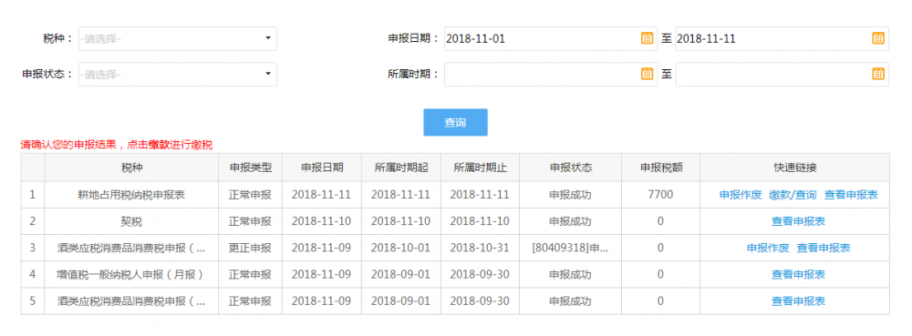
Task: Open 查看申报表 for 增值税一般纳税人申报 row
Action: [798, 274]
